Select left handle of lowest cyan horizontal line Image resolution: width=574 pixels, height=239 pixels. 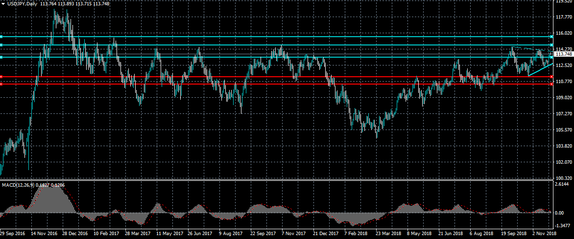click(x=1, y=57)
